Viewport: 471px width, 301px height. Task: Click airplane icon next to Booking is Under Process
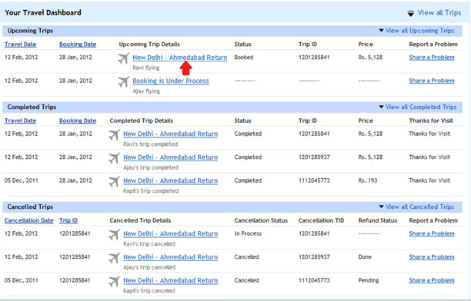123,82
